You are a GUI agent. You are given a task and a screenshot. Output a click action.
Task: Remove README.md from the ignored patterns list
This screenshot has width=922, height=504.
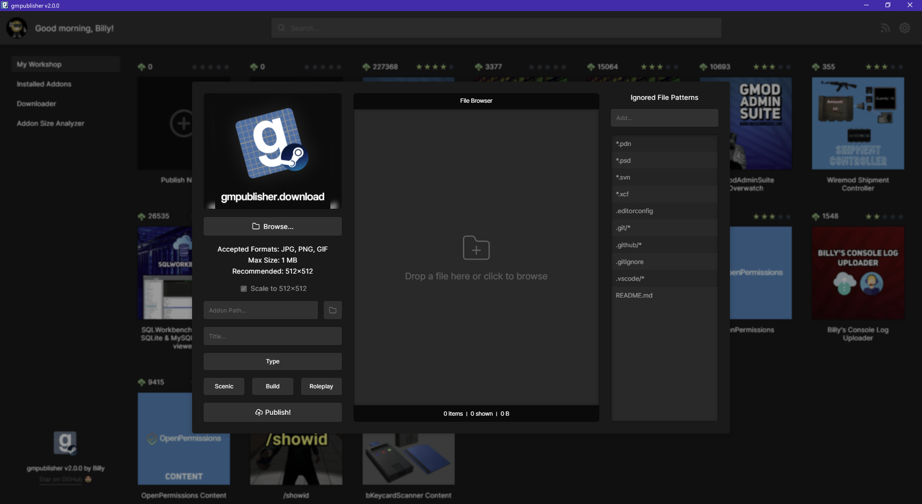tap(664, 295)
